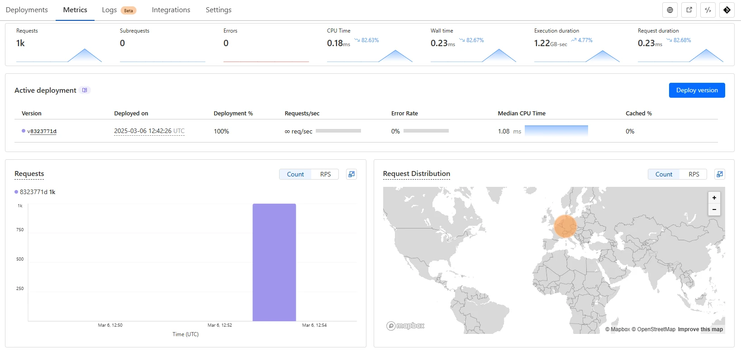The height and width of the screenshot is (352, 741).
Task: Switch Requests chart to RPS
Action: pyautogui.click(x=325, y=174)
